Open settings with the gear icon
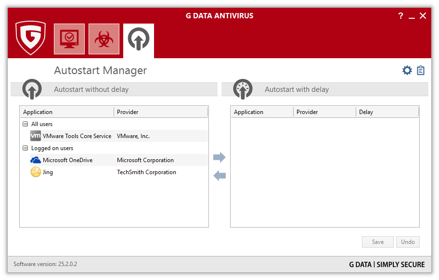This screenshot has width=439, height=280. (x=407, y=70)
